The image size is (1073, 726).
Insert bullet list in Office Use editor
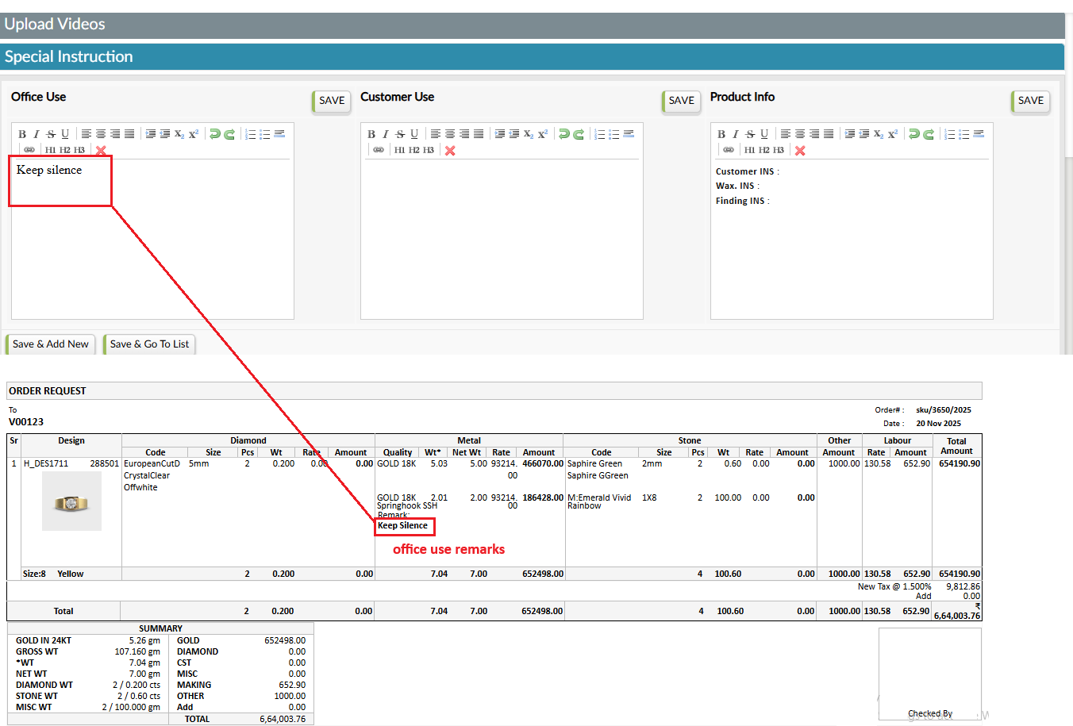(265, 134)
